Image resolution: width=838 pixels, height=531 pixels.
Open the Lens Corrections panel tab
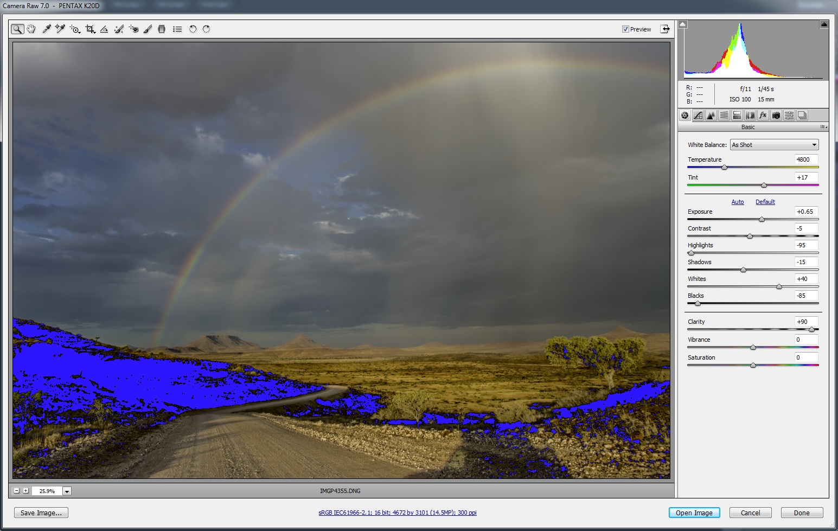(750, 115)
